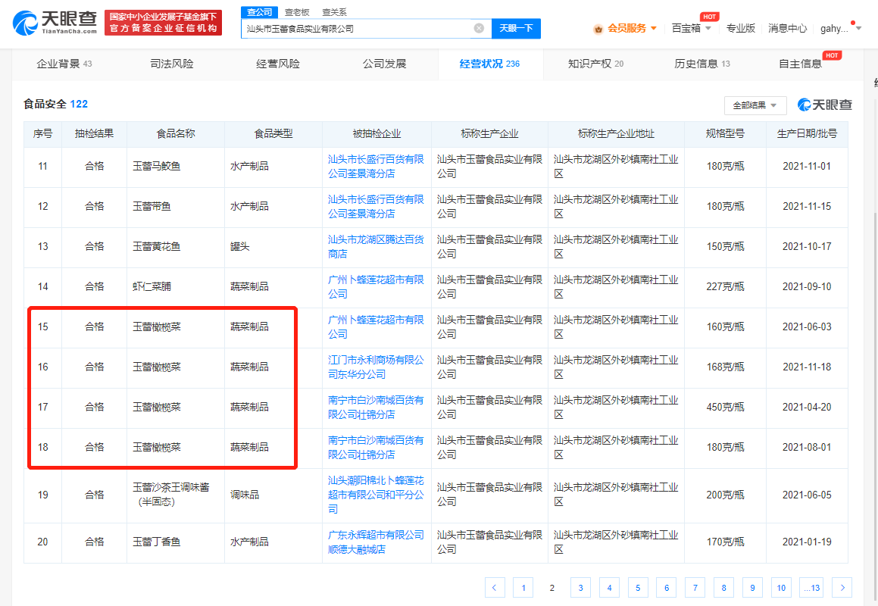Click the 生产日期/批号 column header
The width and height of the screenshot is (878, 606).
[807, 134]
